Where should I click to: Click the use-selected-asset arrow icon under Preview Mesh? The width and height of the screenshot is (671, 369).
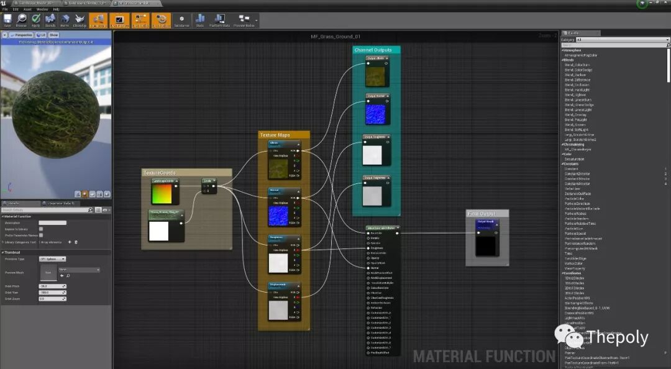pos(62,276)
